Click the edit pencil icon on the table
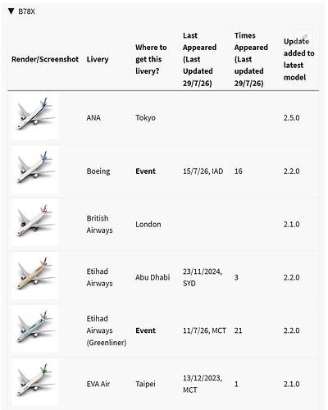Image resolution: width=328 pixels, height=410 pixels. pos(303,39)
